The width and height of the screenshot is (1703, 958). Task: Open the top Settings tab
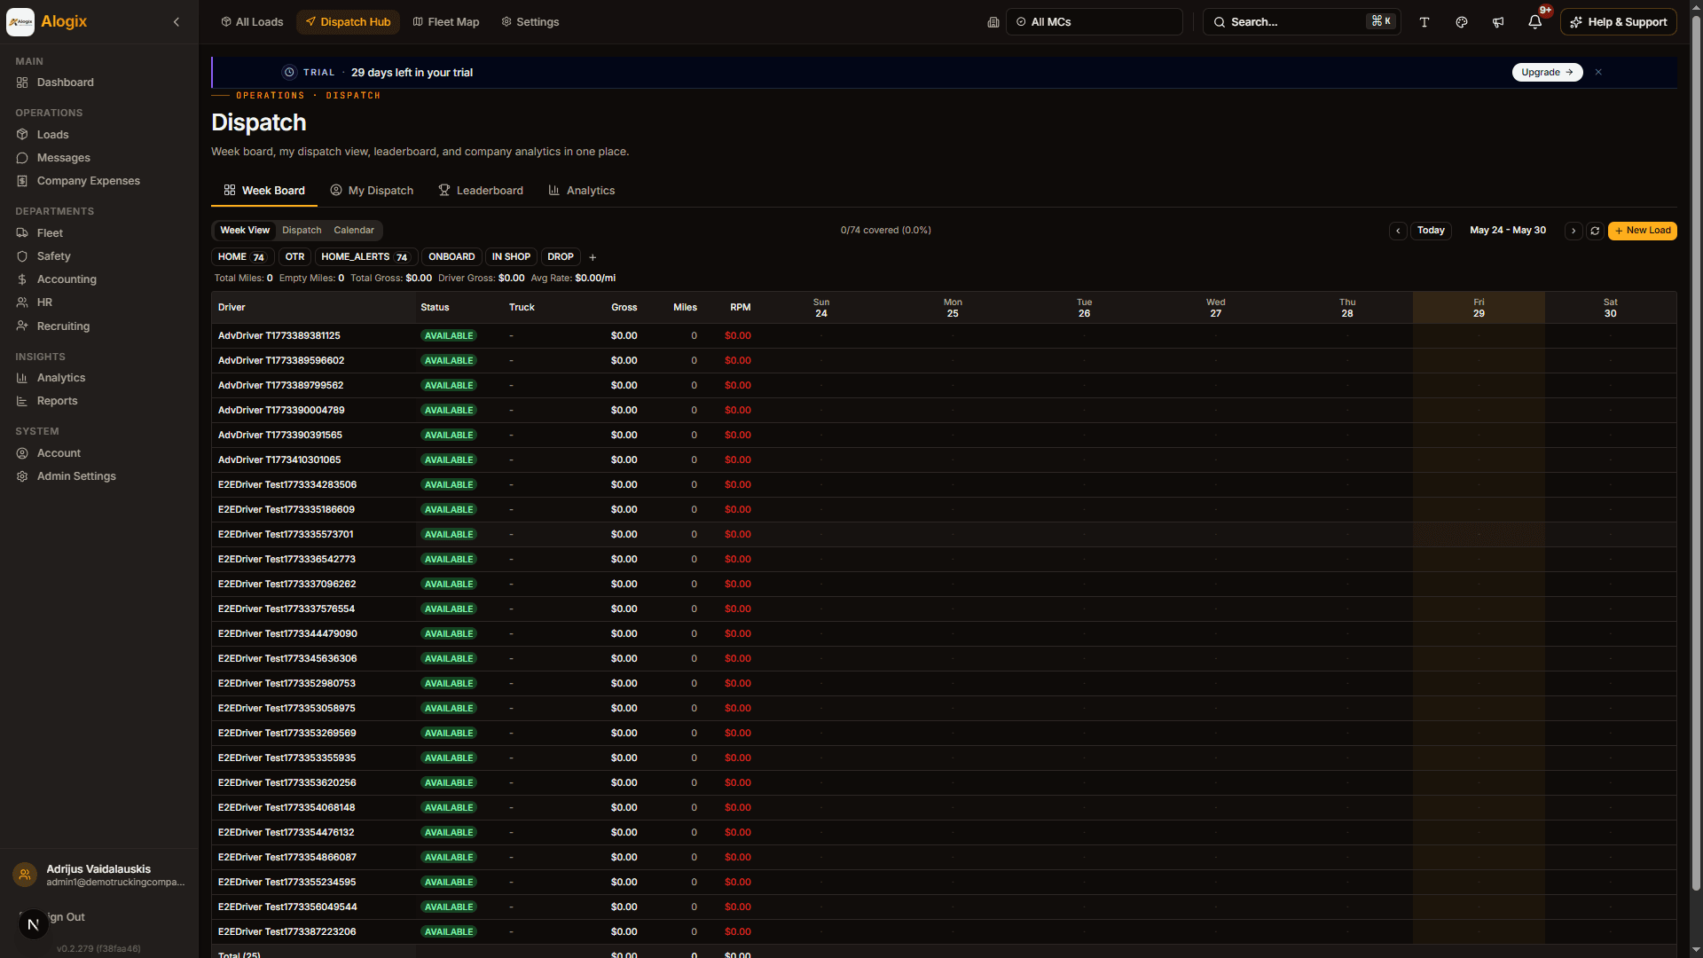(530, 22)
